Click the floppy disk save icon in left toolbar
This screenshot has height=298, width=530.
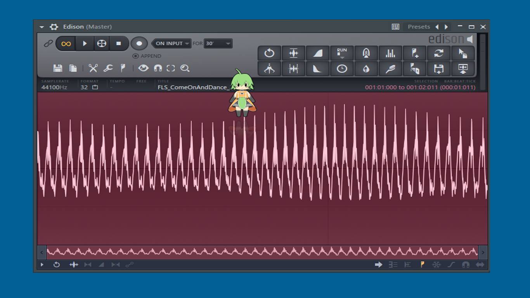point(58,68)
